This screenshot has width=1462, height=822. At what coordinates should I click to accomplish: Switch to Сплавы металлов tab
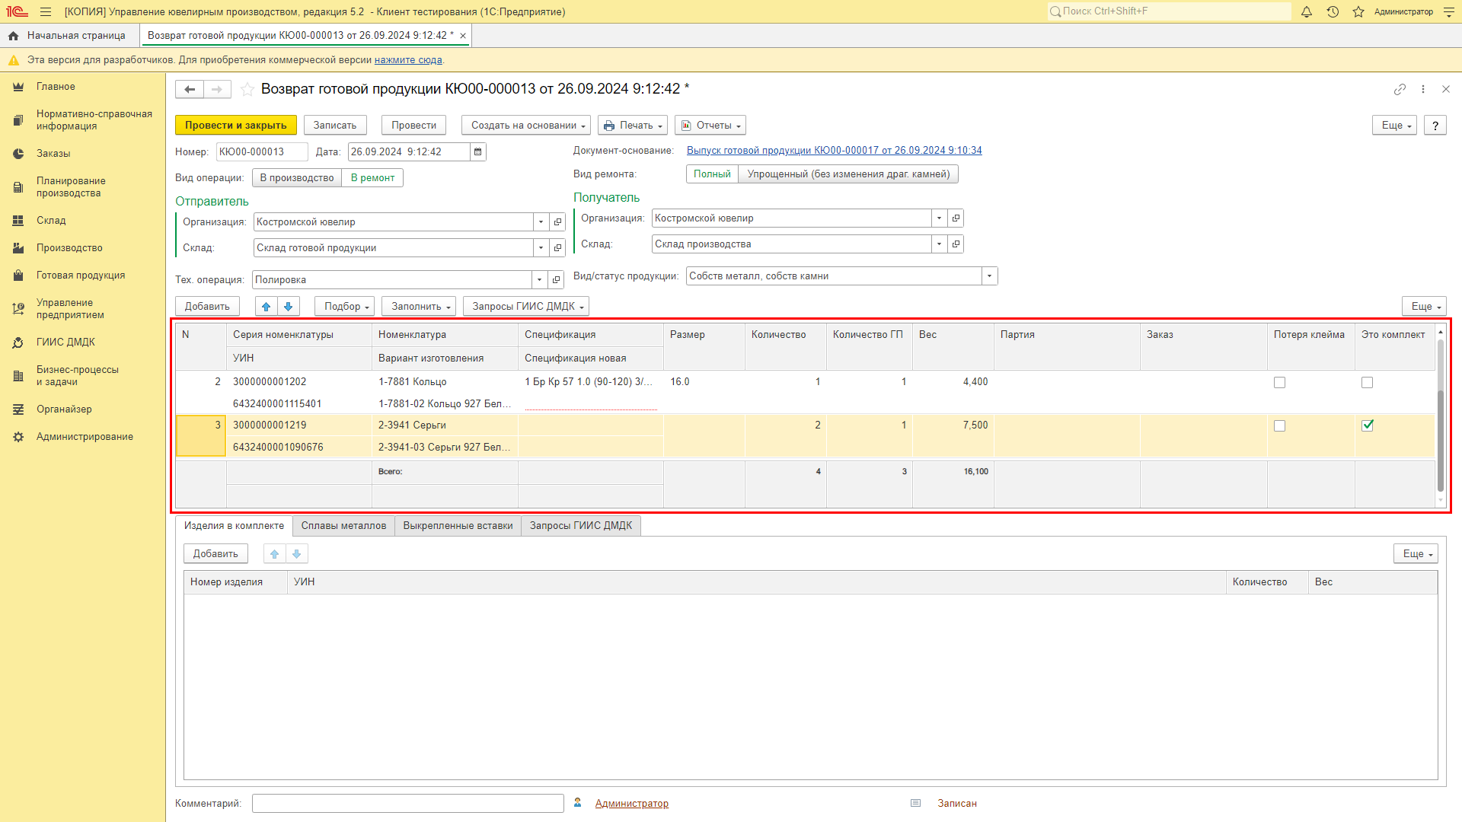pyautogui.click(x=343, y=525)
